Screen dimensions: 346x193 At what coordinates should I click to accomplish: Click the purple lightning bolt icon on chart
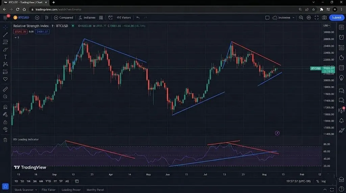277,133
